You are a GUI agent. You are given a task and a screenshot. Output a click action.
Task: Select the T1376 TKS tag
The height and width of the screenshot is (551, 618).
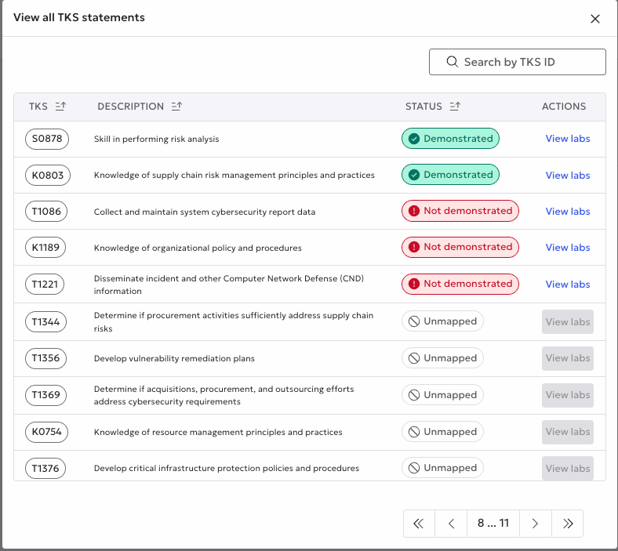[x=45, y=468]
